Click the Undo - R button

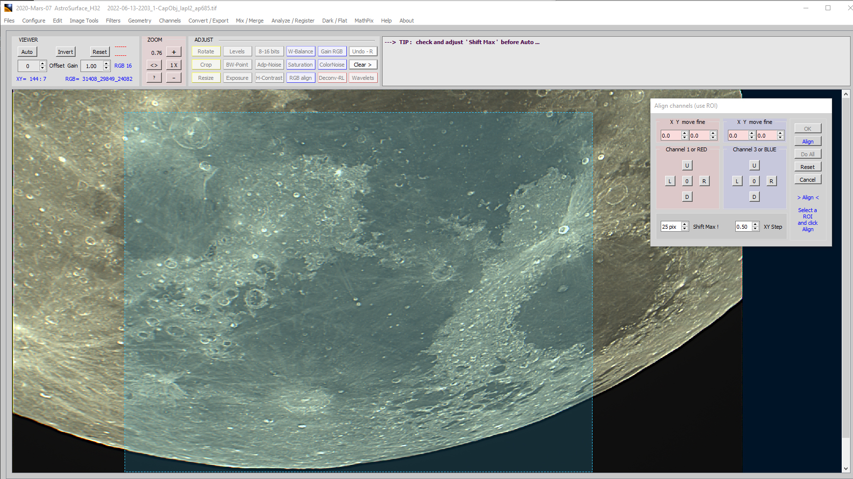point(363,51)
